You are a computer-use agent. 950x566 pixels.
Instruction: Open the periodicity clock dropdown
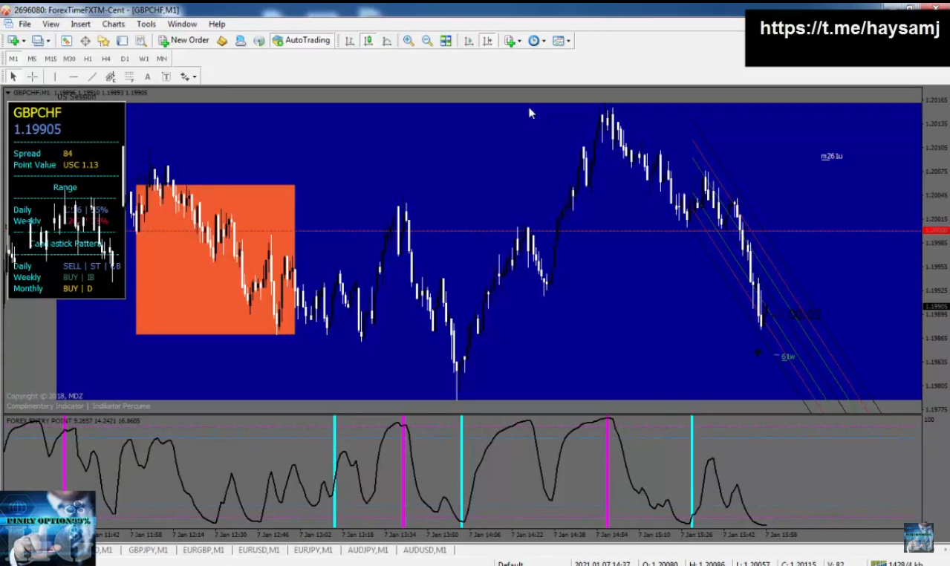click(536, 41)
